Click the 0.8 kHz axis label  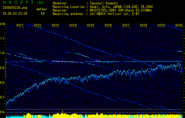(x=2, y=83)
